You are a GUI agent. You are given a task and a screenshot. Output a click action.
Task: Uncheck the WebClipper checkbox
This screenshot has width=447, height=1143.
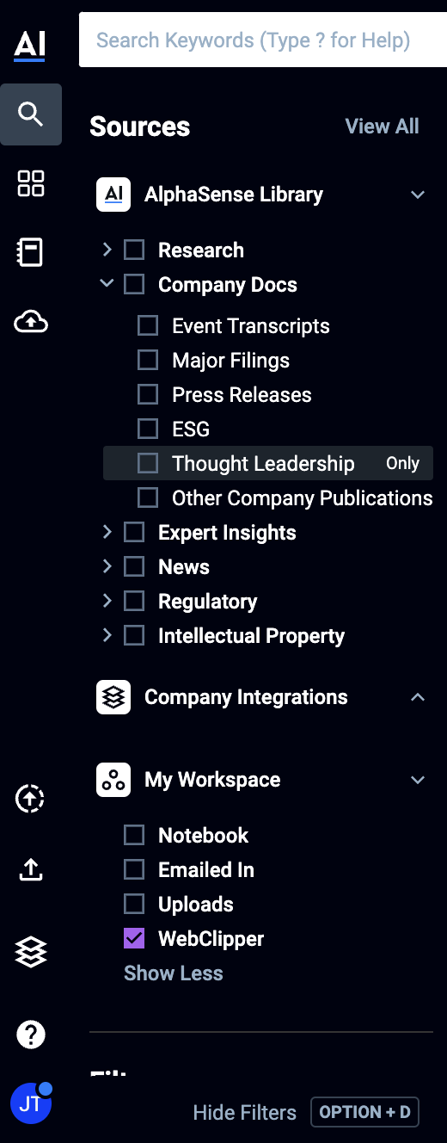pyautogui.click(x=134, y=938)
